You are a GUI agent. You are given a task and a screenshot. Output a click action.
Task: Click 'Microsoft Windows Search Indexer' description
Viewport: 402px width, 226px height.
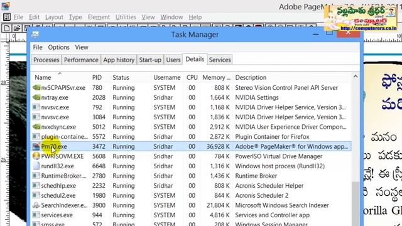[282, 205]
